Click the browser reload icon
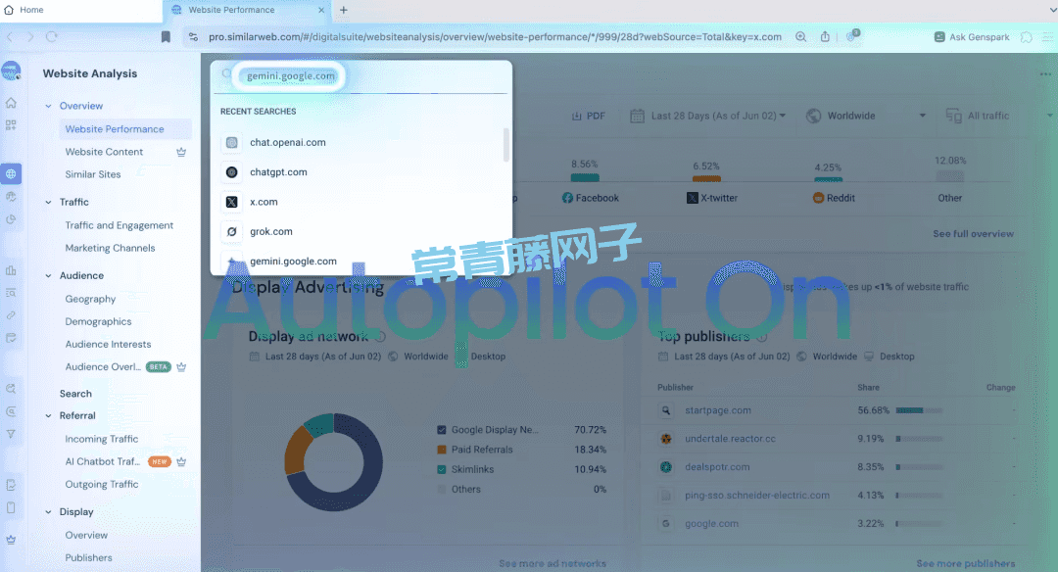The width and height of the screenshot is (1058, 572). 52,37
